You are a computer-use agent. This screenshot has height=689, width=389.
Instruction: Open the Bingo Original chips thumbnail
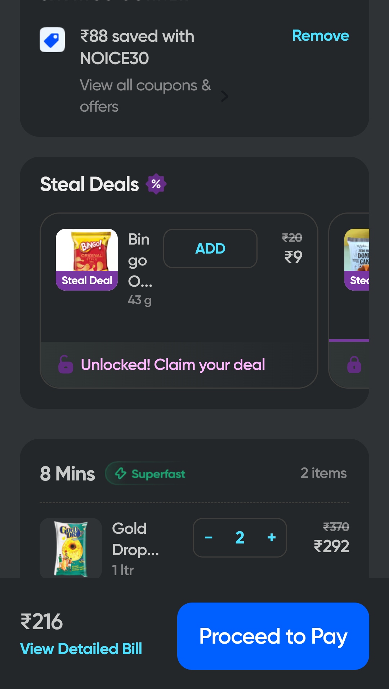pos(87,250)
